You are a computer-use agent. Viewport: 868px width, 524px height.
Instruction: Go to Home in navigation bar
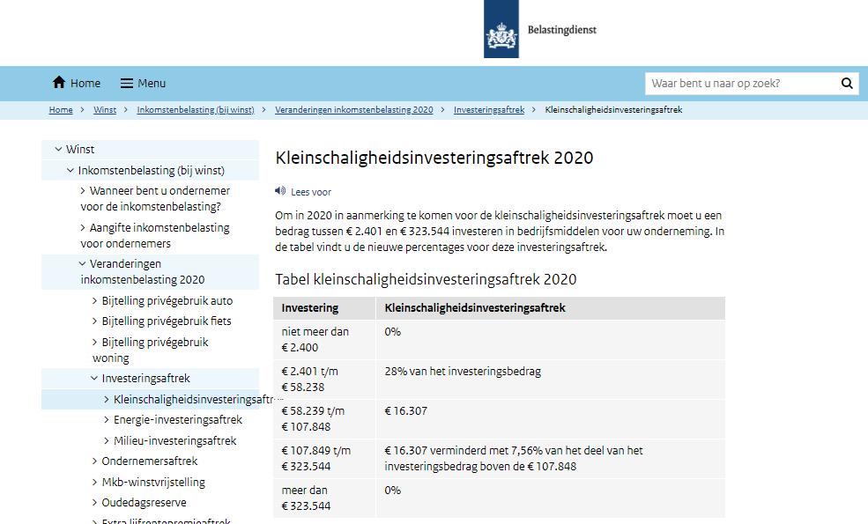[x=77, y=83]
